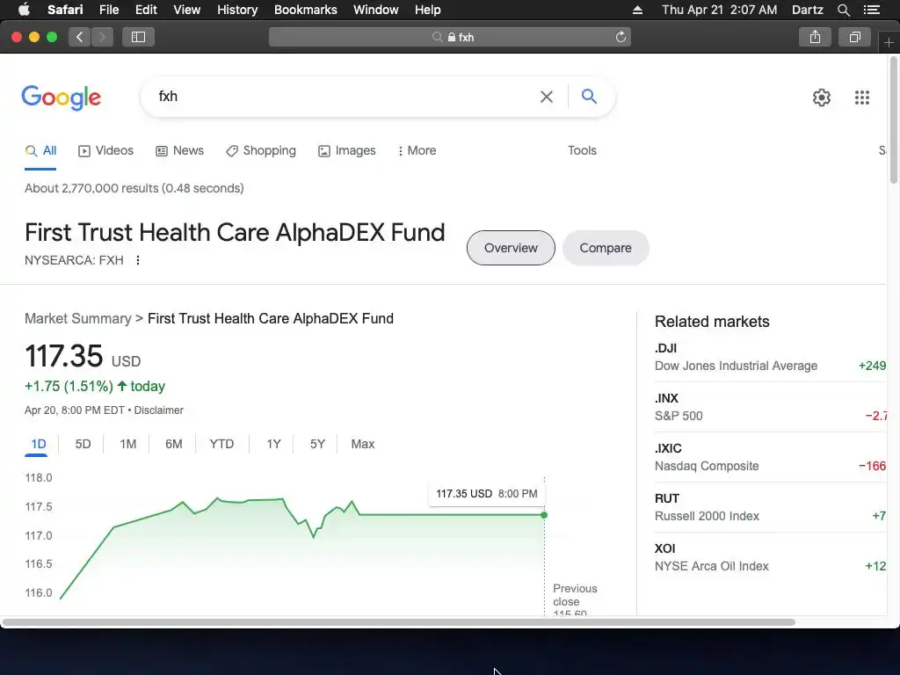Click the chart's 8:00 PM data point
Screen dimensions: 900x675
[x=544, y=515]
